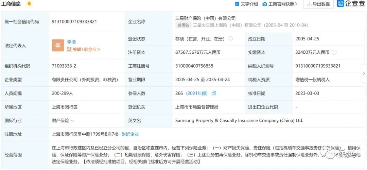Click approval date 2023-03-03
The height and width of the screenshot is (170, 367).
click(307, 93)
